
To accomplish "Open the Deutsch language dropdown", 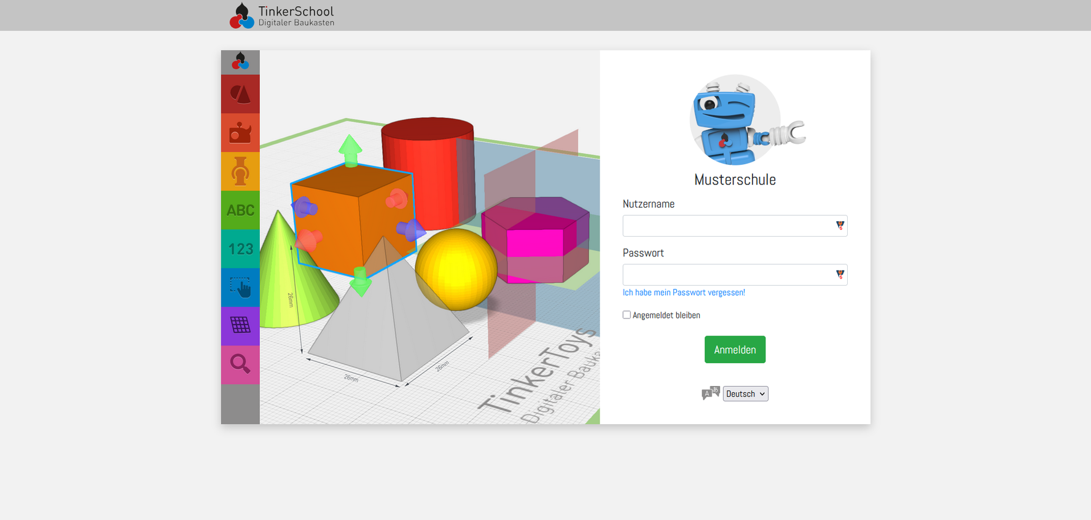I will [745, 394].
